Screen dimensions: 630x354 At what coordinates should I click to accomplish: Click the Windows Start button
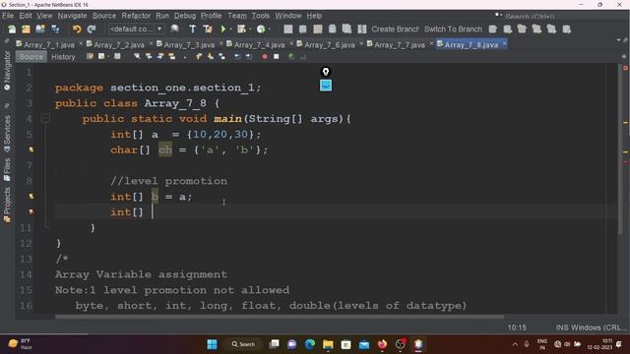[x=212, y=344]
